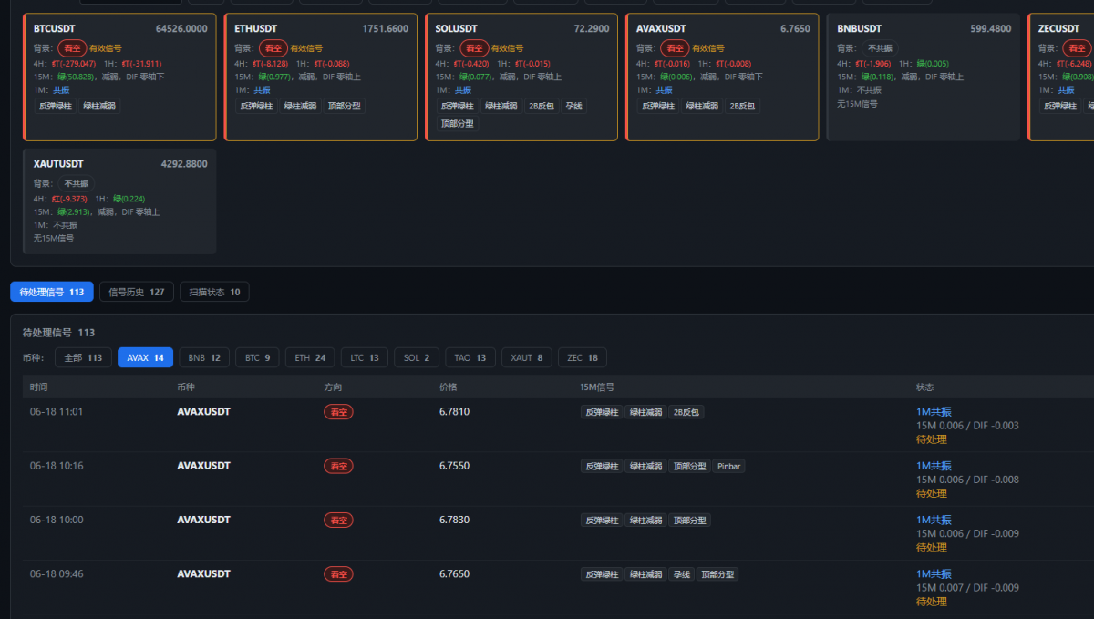Screen dimensions: 1094x619
Task: Click the price 6.7830 in the table
Action: click(454, 520)
